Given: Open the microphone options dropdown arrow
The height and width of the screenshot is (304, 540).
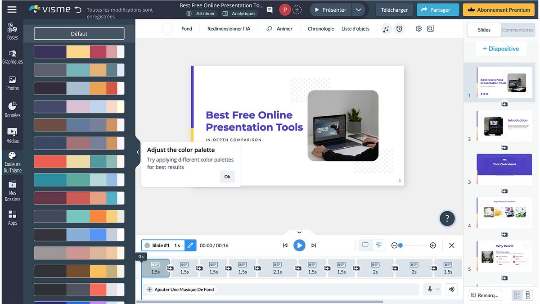Looking at the screenshot, I should pos(438,290).
